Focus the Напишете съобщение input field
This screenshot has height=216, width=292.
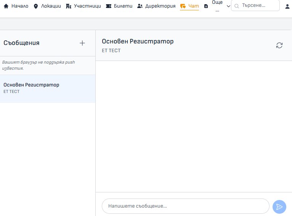pos(186,206)
